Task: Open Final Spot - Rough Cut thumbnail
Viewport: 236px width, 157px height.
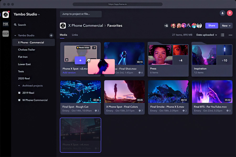Action: pos(81,91)
